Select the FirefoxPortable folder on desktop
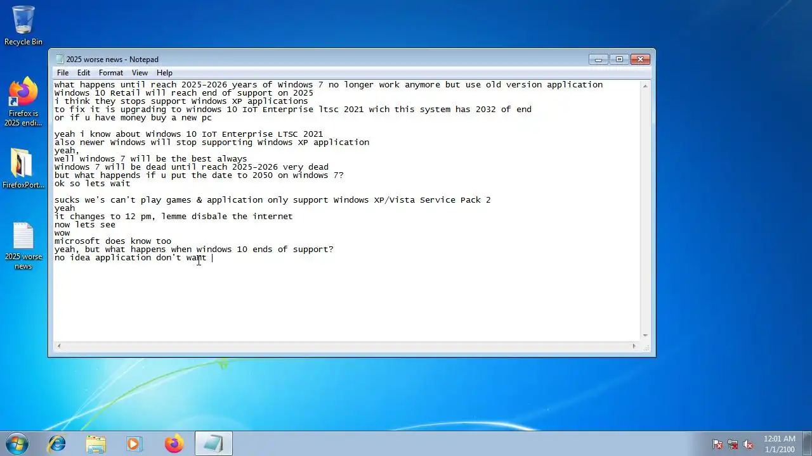Viewport: 812px width, 456px height. coord(23,168)
